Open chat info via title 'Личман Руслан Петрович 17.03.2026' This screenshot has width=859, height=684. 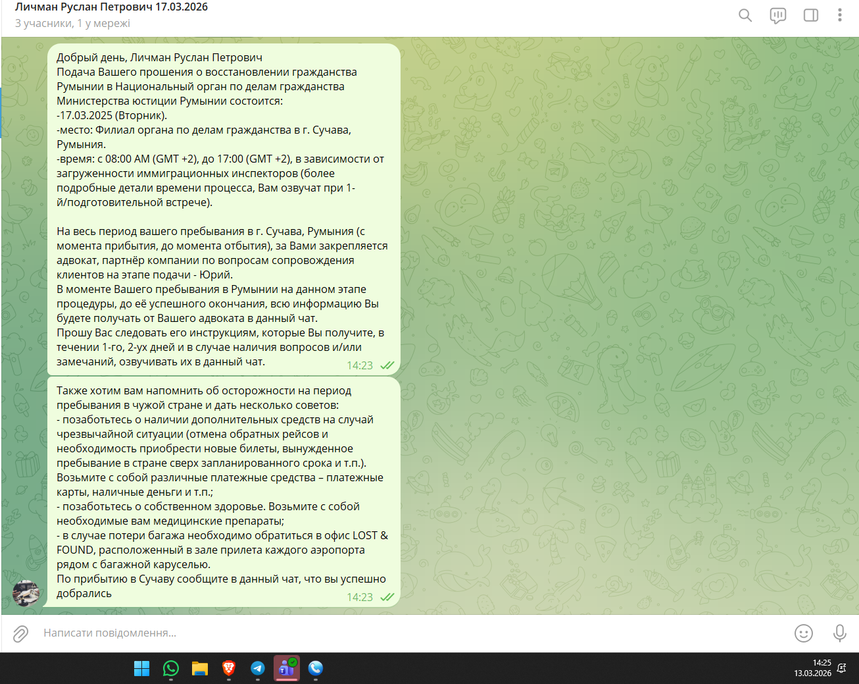111,7
